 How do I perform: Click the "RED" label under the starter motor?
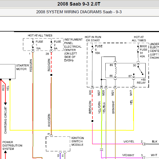point(3,88)
